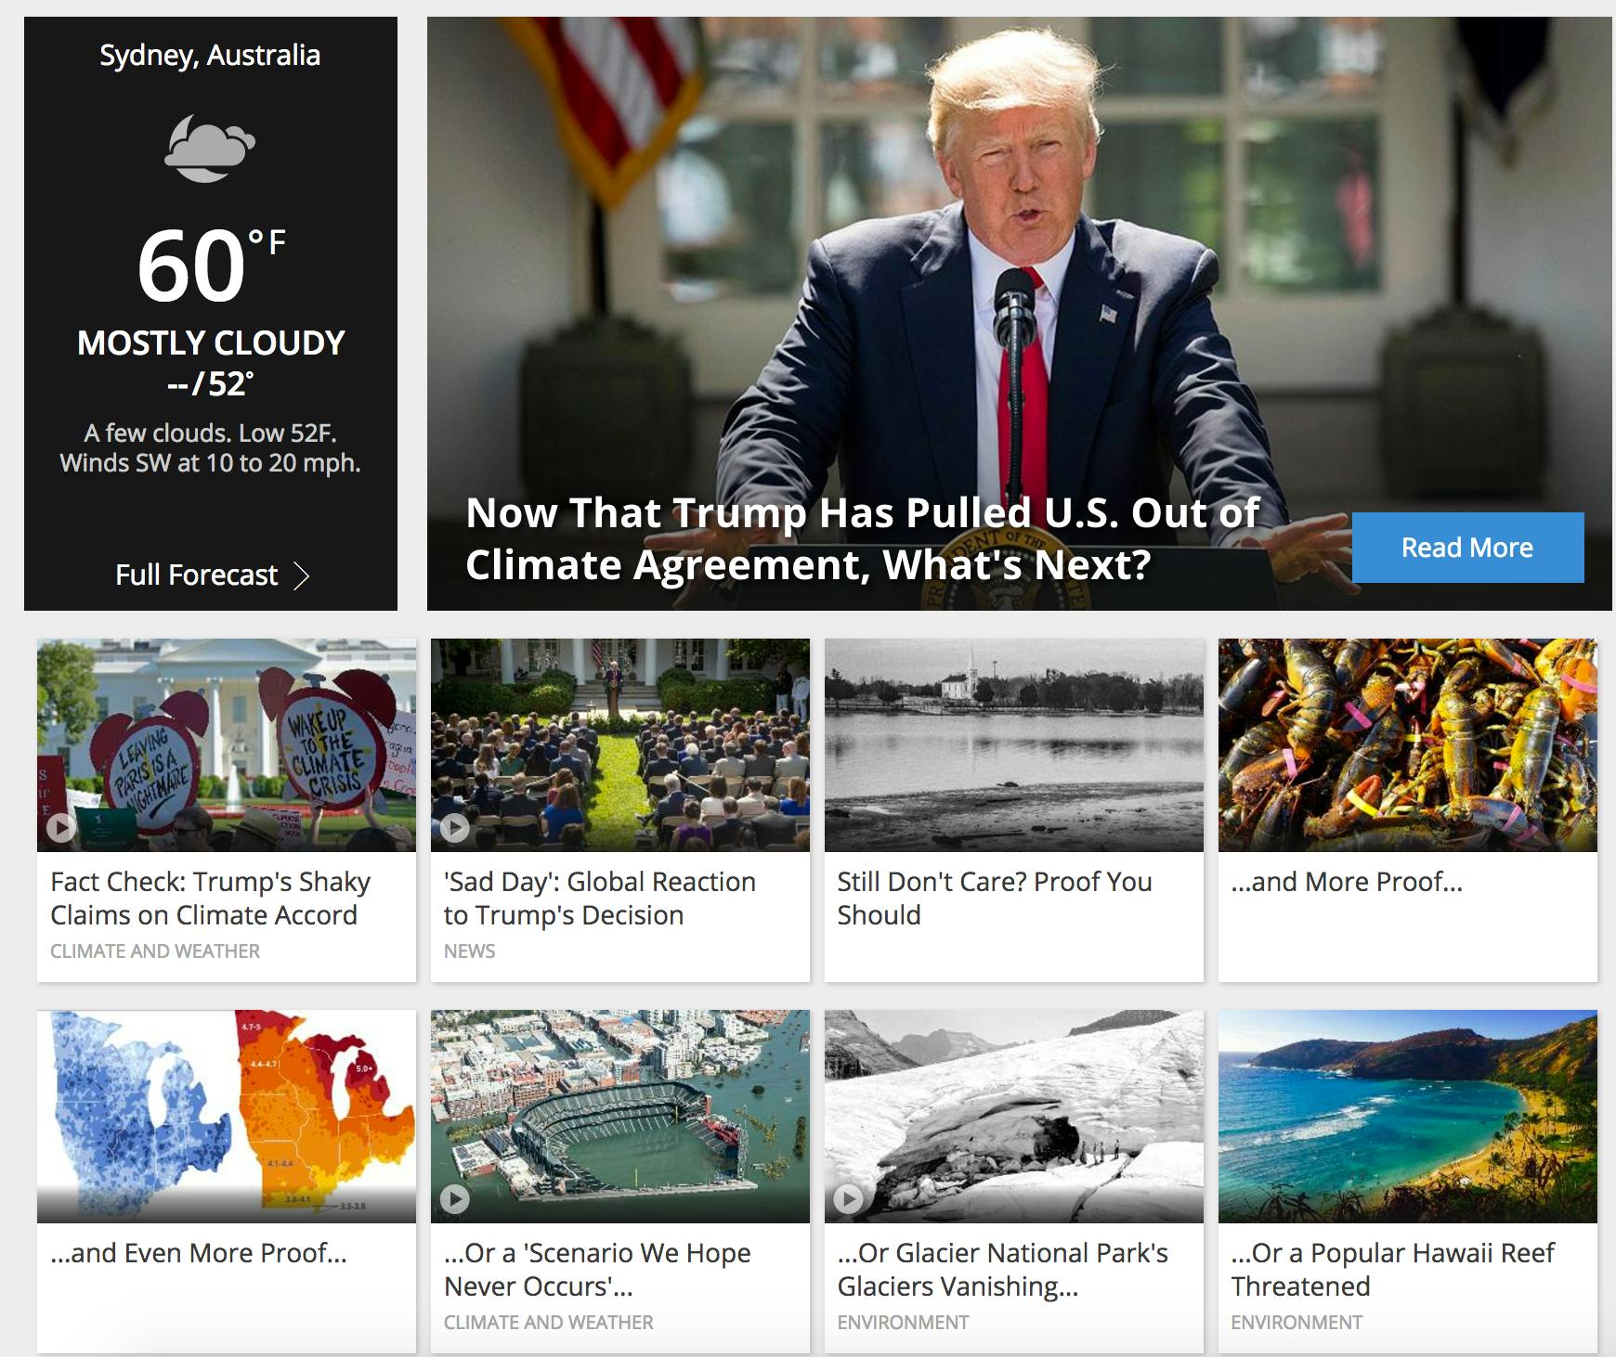Play the 'Sad Day' global reaction video
1616x1357 pixels.
(x=454, y=827)
